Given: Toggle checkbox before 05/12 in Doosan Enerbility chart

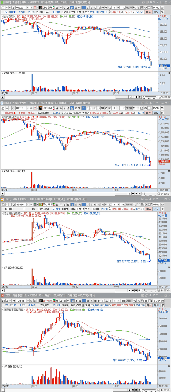Looking at the screenshot, I should pyautogui.click(x=149, y=204).
